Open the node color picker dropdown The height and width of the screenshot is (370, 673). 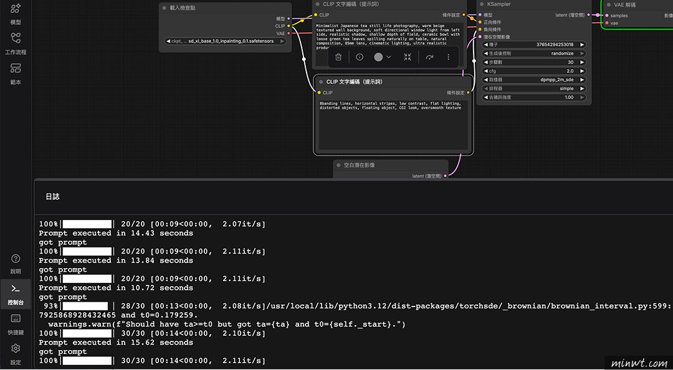pos(383,57)
